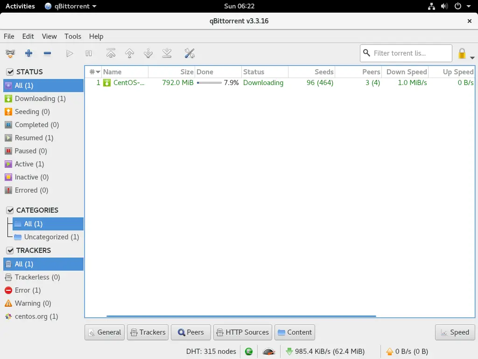Click the Filter torrent list search field
Viewport: 478px width, 359px height.
coord(406,53)
